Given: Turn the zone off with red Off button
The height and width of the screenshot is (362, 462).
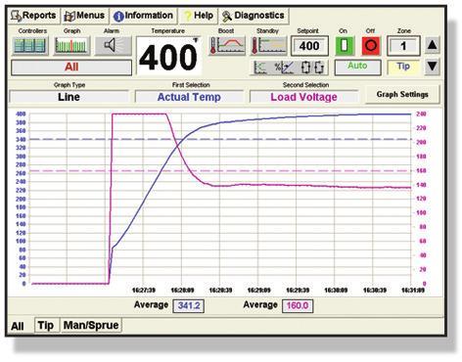Looking at the screenshot, I should click(x=371, y=46).
